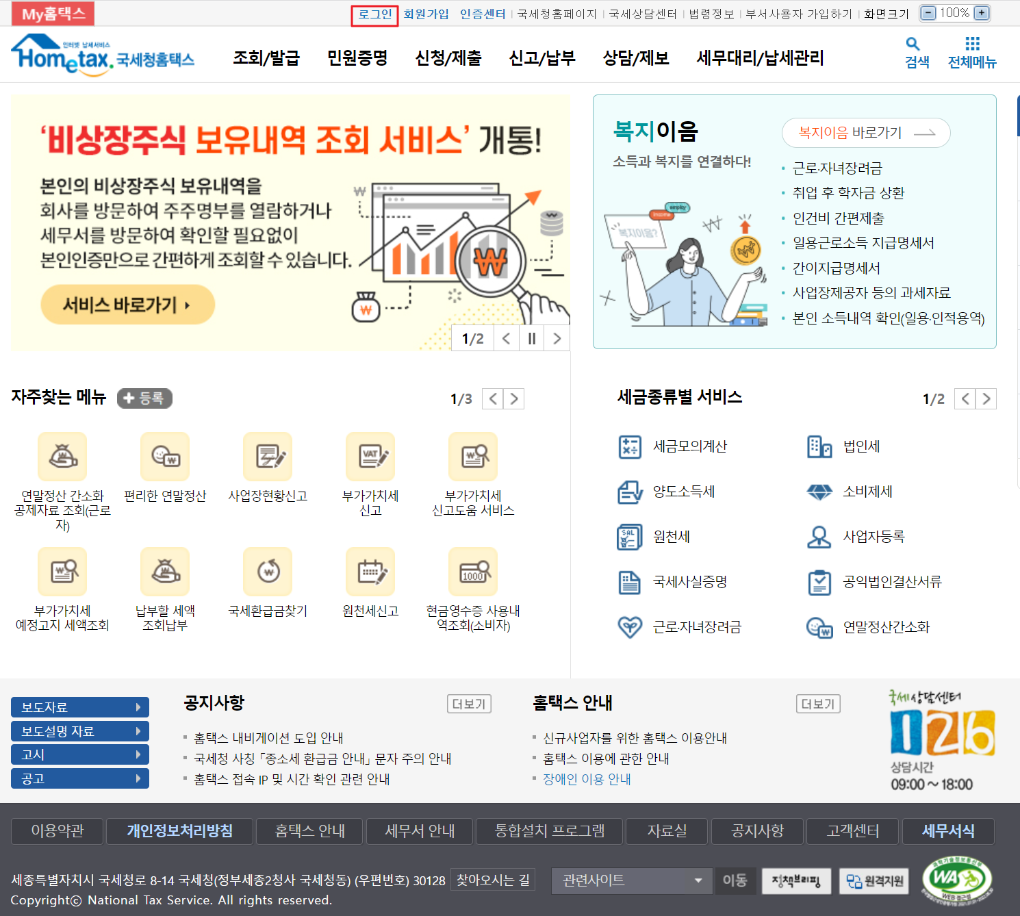Expand the 보도자료 menu
Screen dimensions: 1020x916
80,707
